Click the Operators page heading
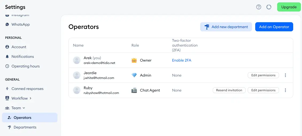Image resolution: width=302 pixels, height=136 pixels. pos(84,27)
